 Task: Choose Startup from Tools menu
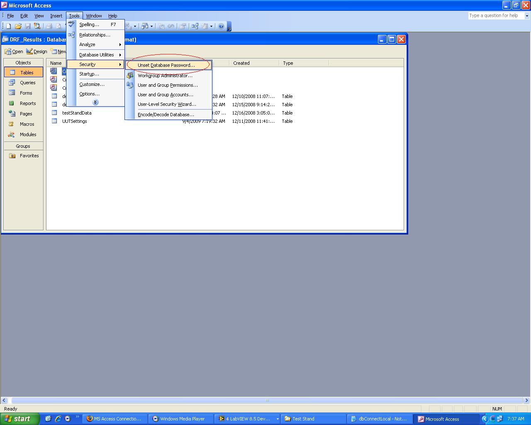[96, 74]
